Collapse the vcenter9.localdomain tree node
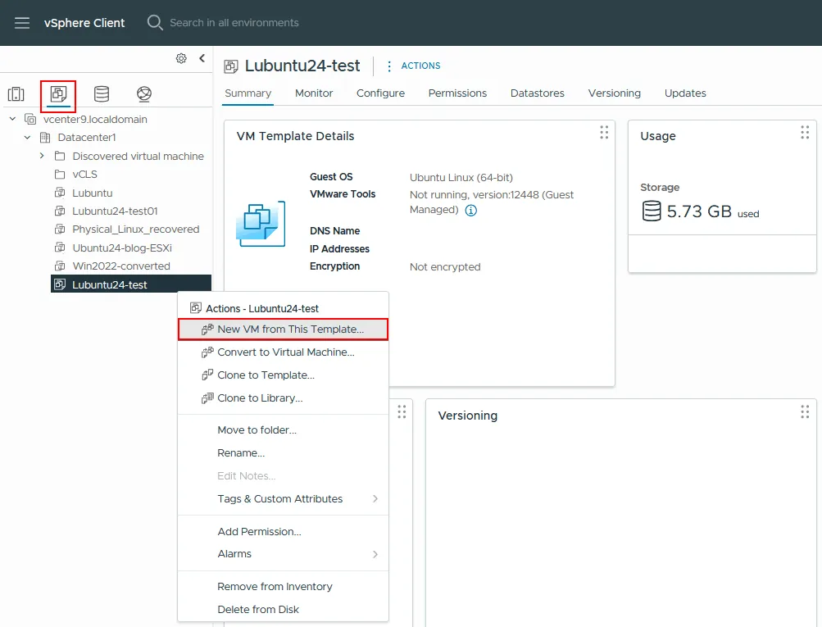The height and width of the screenshot is (627, 822). click(x=12, y=119)
